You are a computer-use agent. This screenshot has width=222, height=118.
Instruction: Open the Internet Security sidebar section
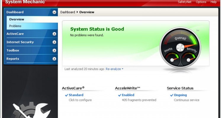pyautogui.click(x=31, y=42)
